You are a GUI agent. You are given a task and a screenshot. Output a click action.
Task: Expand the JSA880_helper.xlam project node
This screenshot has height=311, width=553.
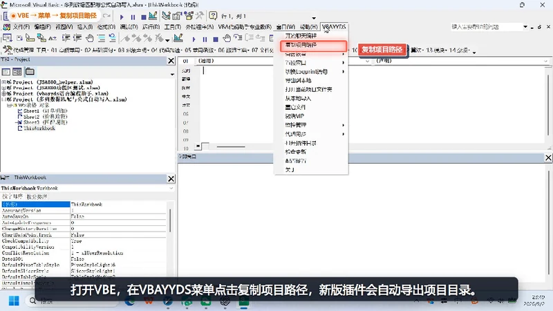tap(4, 82)
